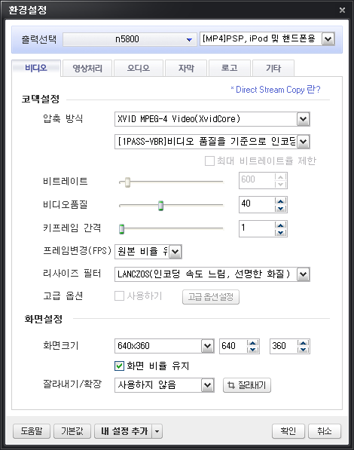Enable 최대 비트레이트을 제한 checkbox
Image resolution: width=354 pixels, height=450 pixels.
coord(209,161)
